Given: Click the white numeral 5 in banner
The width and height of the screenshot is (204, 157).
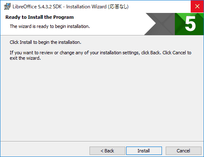Looking at the screenshot, I should coord(190,23).
